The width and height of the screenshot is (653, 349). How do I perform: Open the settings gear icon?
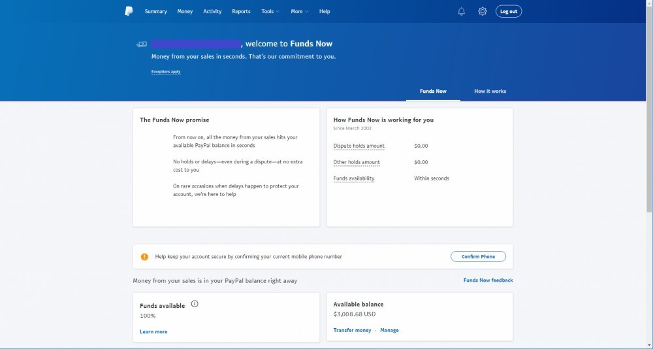(483, 11)
